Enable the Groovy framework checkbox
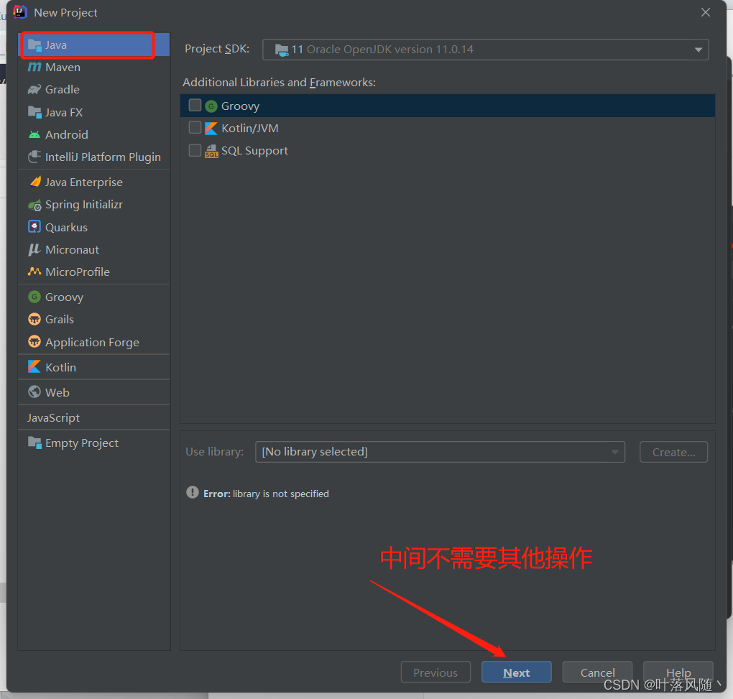733x699 pixels. click(x=195, y=105)
